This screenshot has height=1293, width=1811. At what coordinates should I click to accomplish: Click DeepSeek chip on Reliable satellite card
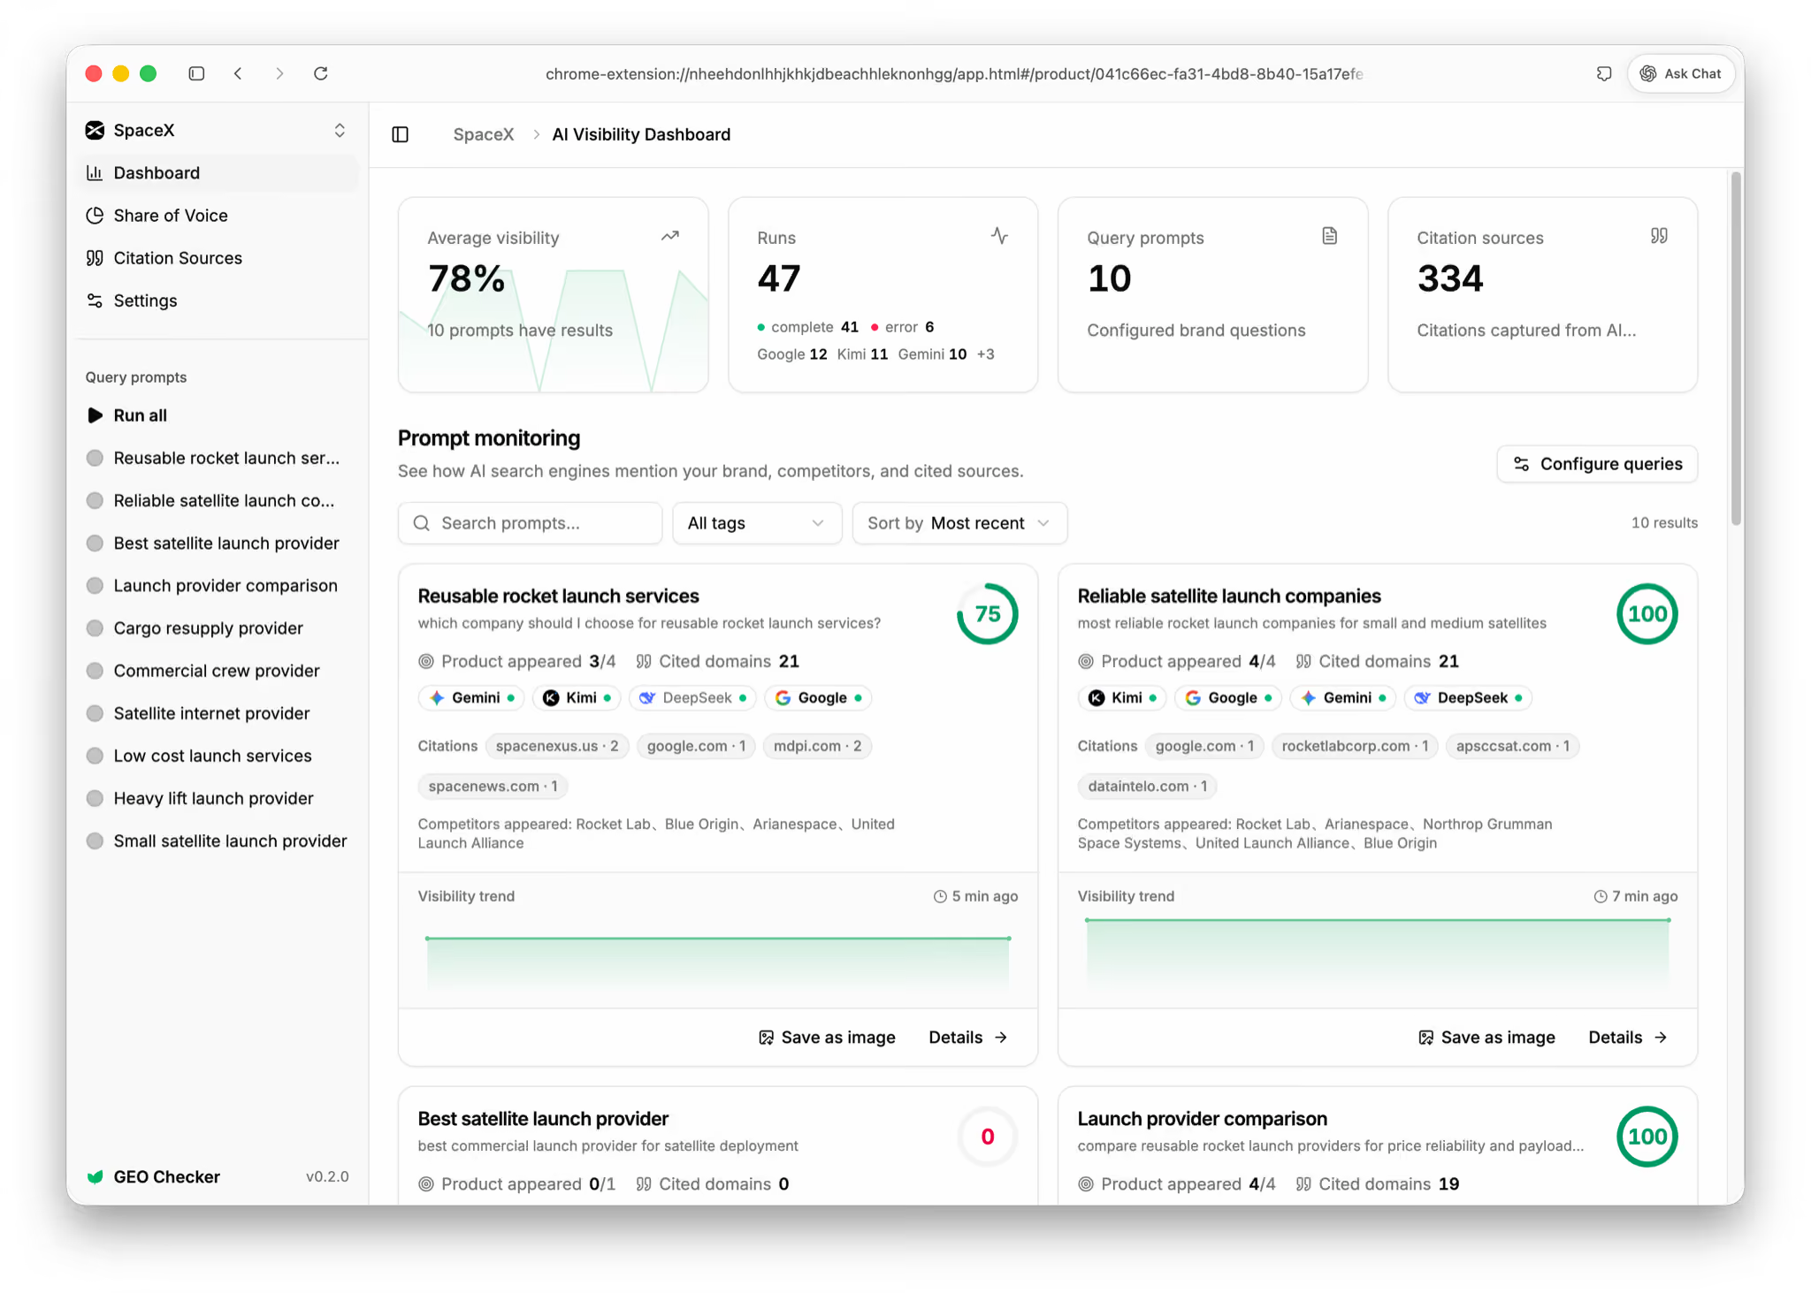1468,698
